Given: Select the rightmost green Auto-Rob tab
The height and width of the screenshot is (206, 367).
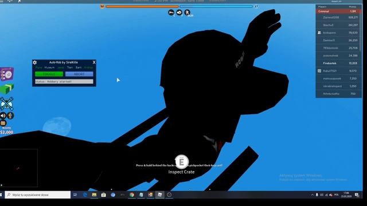Looking at the screenshot, I should click(88, 68).
